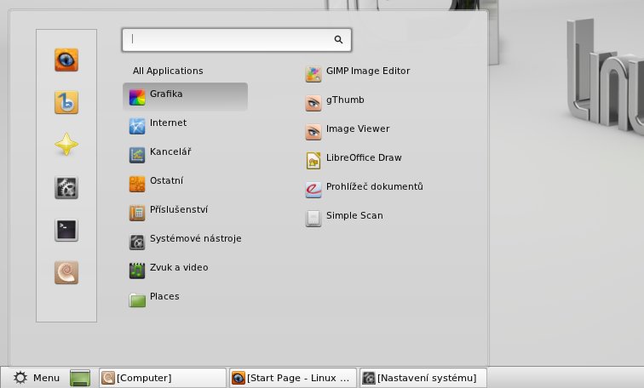644x388 pixels.
Task: Click the Prohlížeč dokumentů icon
Action: [313, 191]
